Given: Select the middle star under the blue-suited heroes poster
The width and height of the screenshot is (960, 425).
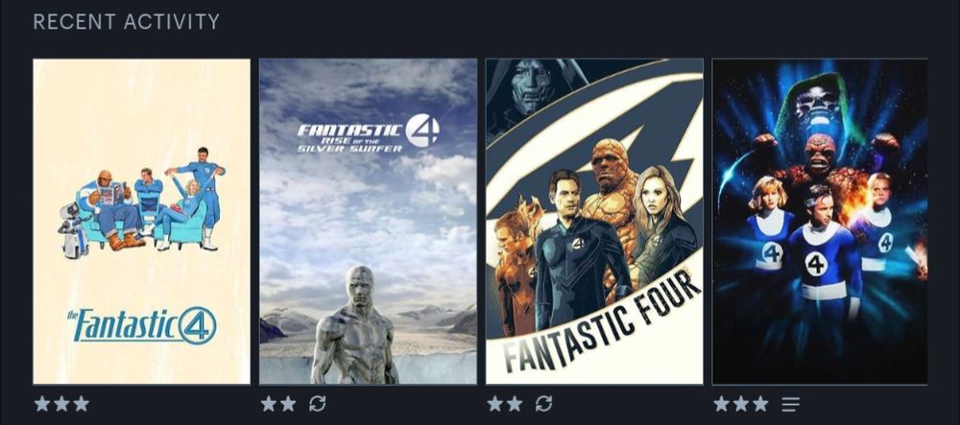Looking at the screenshot, I should point(741,404).
